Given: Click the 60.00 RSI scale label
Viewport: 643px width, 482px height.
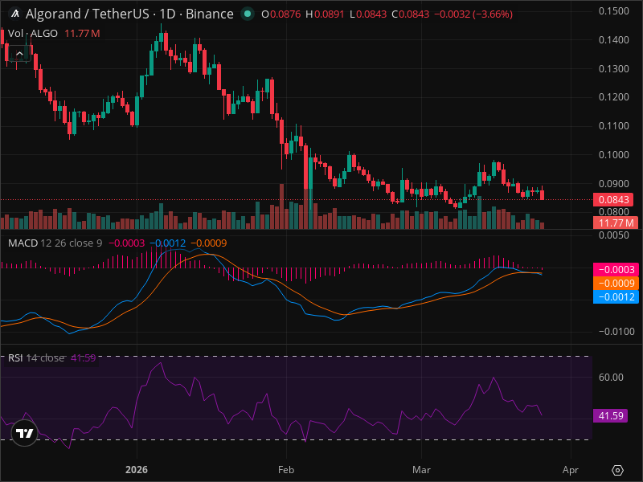Looking at the screenshot, I should (x=611, y=377).
